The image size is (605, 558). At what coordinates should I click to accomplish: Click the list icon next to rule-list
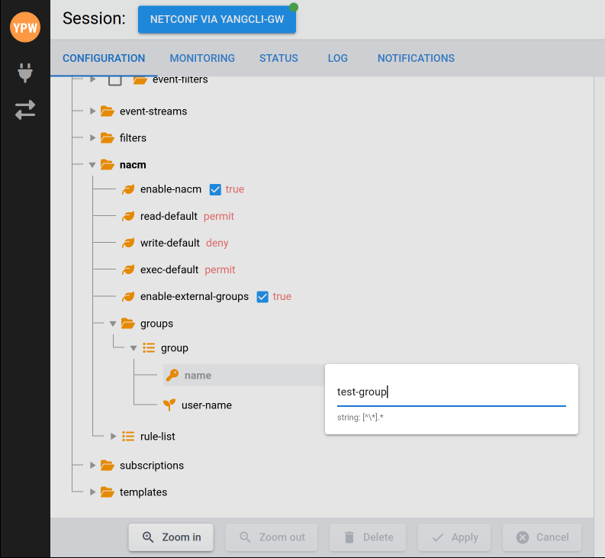128,437
